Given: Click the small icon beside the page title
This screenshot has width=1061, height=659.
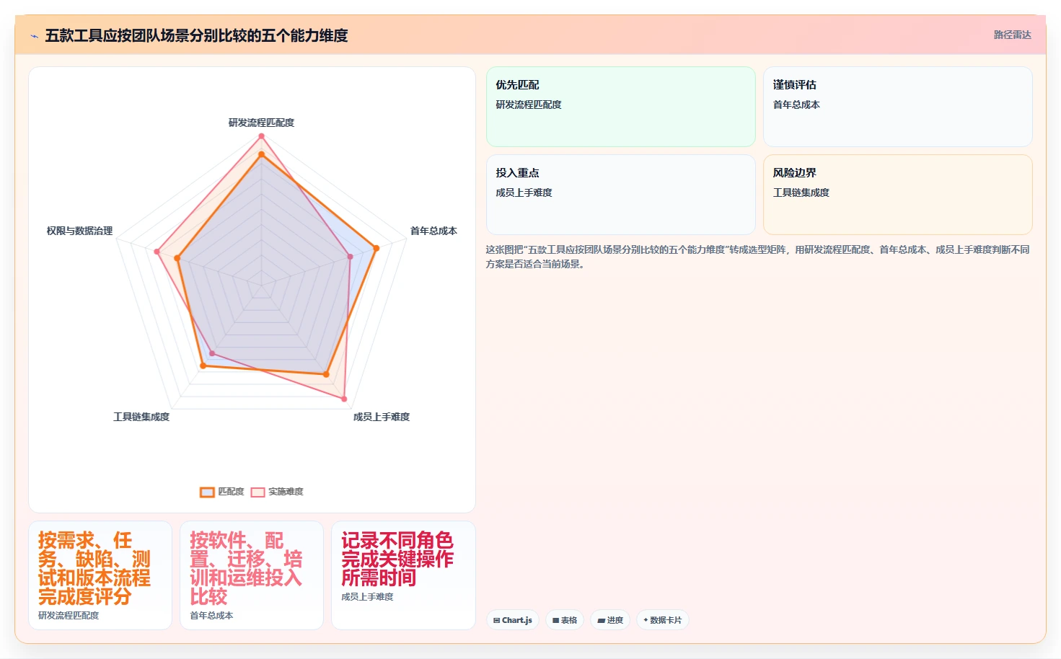Looking at the screenshot, I should [x=34, y=36].
